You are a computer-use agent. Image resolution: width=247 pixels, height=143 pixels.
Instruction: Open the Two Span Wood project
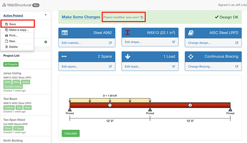click(x=14, y=120)
